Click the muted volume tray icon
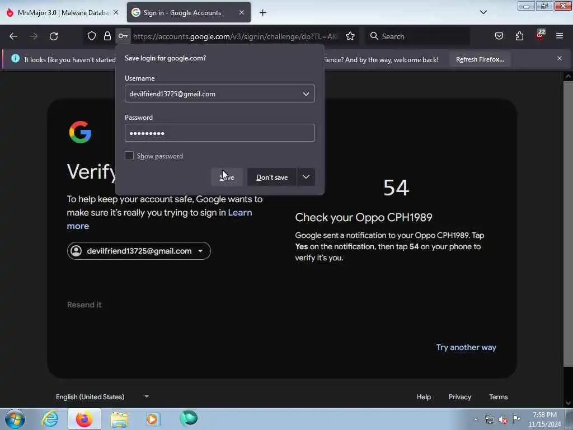573x430 pixels. pos(503,420)
